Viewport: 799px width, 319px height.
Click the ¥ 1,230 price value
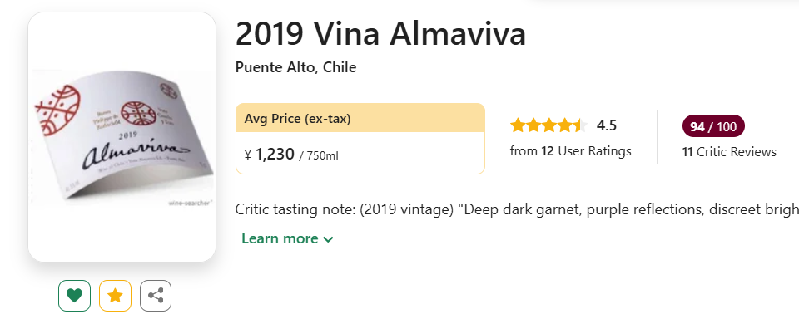pos(270,155)
